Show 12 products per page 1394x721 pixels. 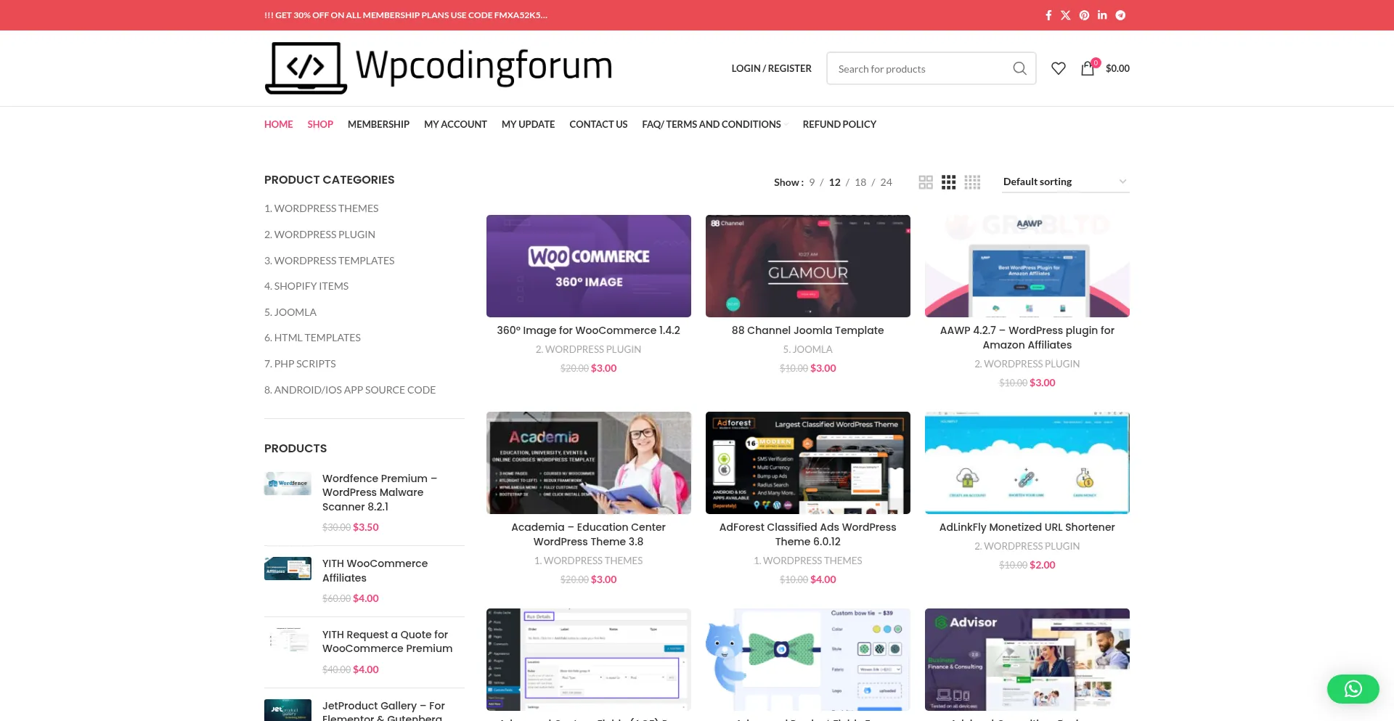(835, 182)
